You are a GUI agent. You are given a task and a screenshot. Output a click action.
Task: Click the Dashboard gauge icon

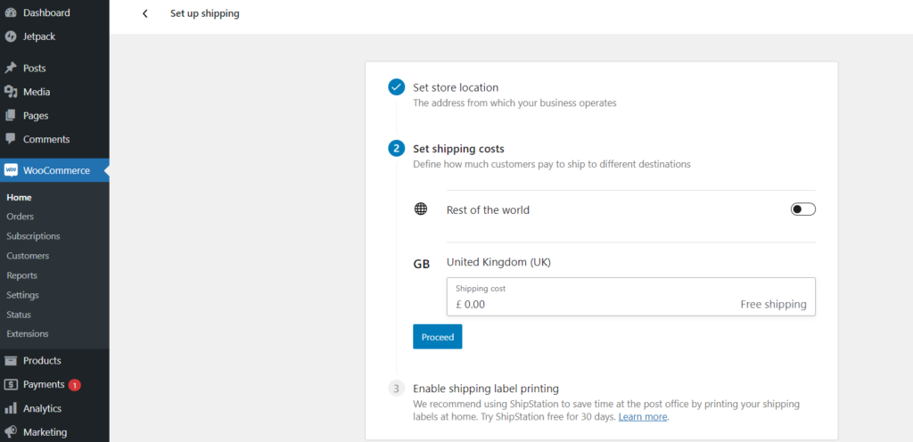point(11,12)
